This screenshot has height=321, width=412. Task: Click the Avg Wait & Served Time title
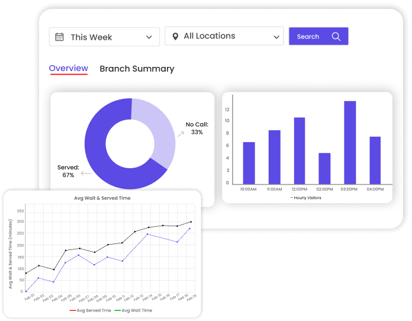pyautogui.click(x=102, y=198)
